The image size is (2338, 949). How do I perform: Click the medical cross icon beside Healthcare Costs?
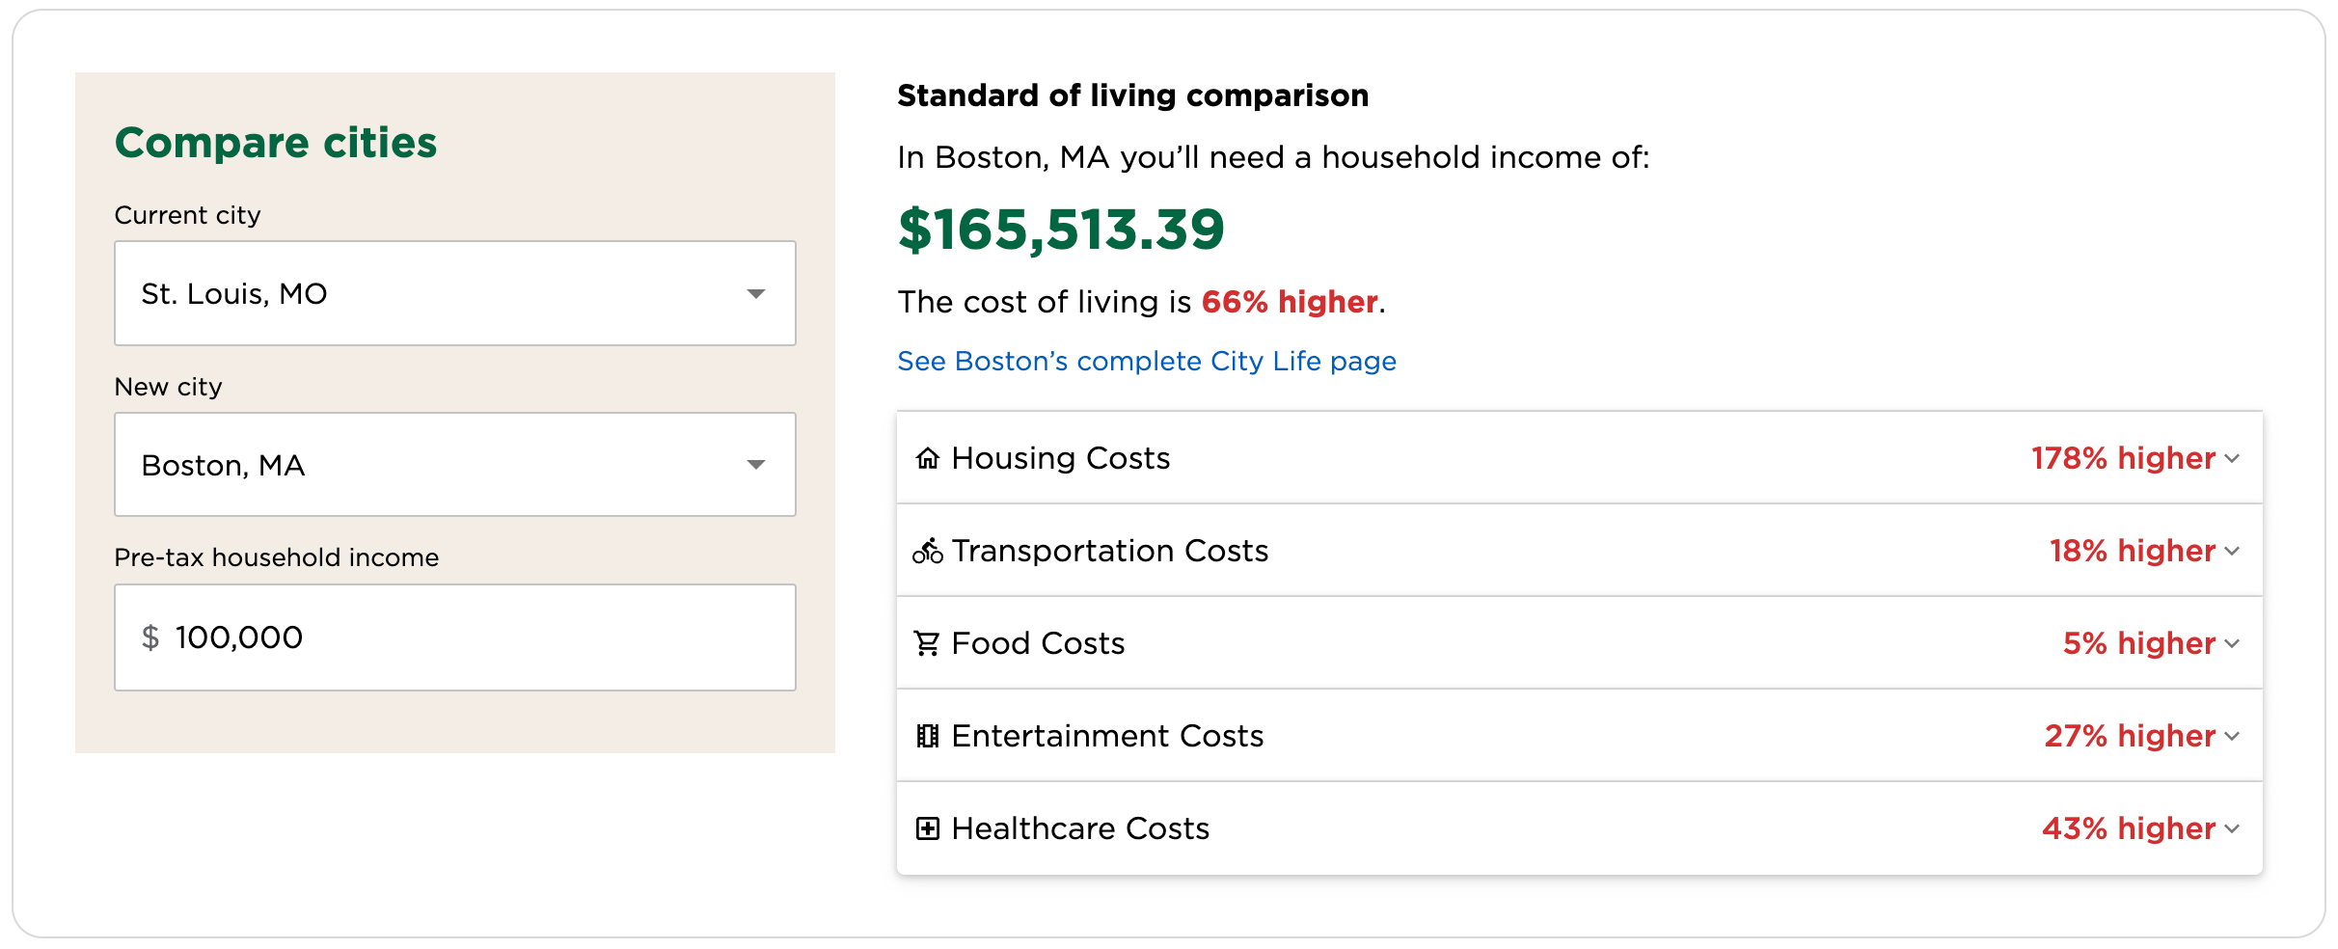click(927, 828)
